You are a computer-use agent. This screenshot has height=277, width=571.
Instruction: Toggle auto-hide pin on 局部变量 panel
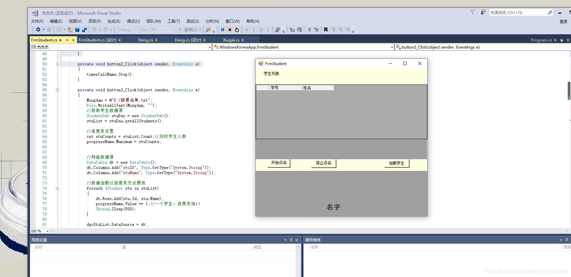[x=291, y=240]
